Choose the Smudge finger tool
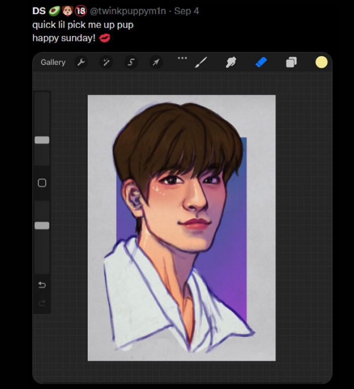This screenshot has width=354, height=389. coord(231,62)
